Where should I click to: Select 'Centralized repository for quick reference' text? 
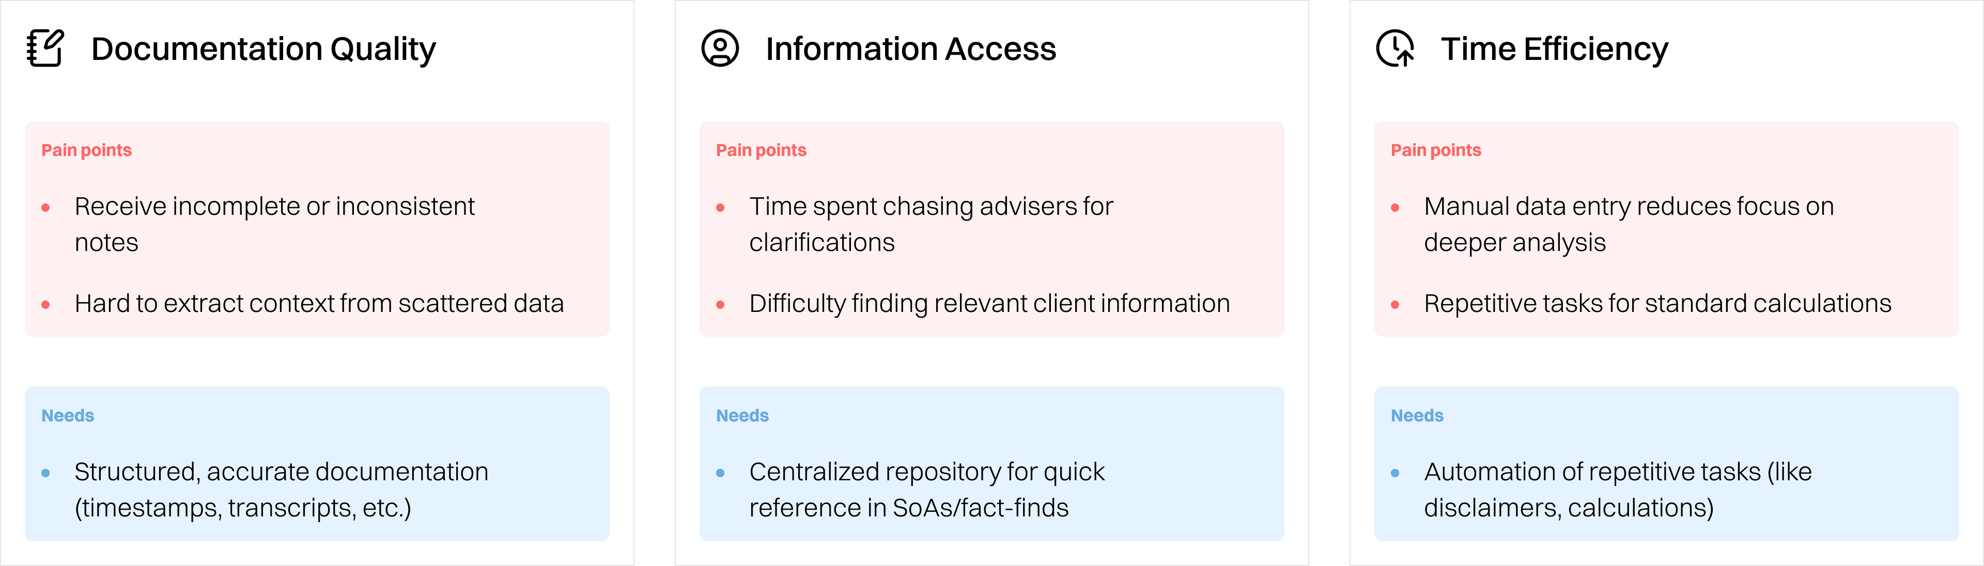pyautogui.click(x=927, y=490)
